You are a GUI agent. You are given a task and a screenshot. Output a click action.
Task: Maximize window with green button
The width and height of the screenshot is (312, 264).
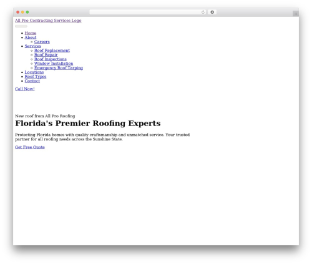point(27,12)
